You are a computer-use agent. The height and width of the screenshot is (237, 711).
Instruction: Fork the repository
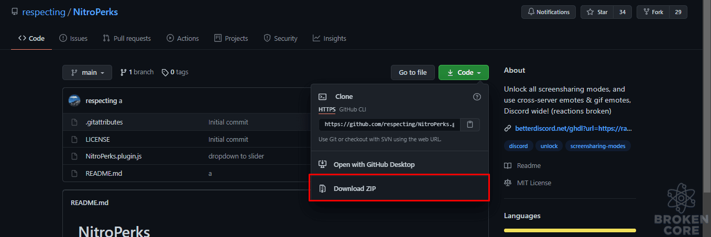coord(652,12)
